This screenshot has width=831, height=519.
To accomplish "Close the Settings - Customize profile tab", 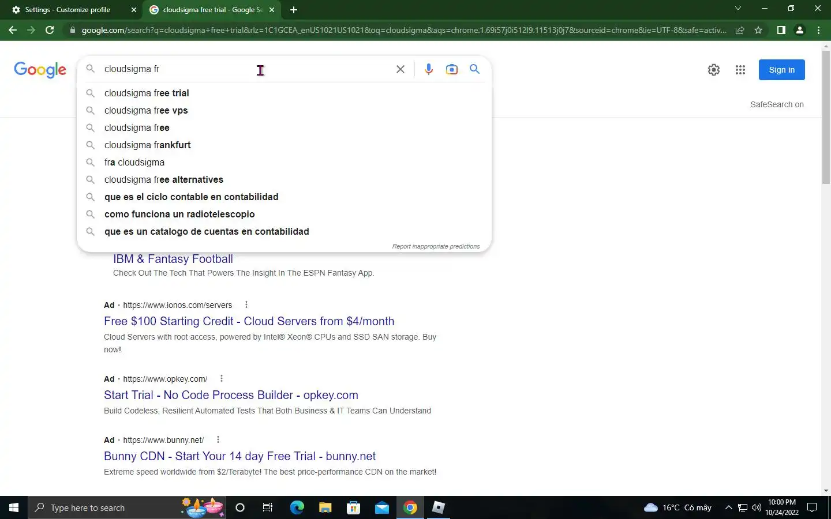I will pyautogui.click(x=134, y=10).
